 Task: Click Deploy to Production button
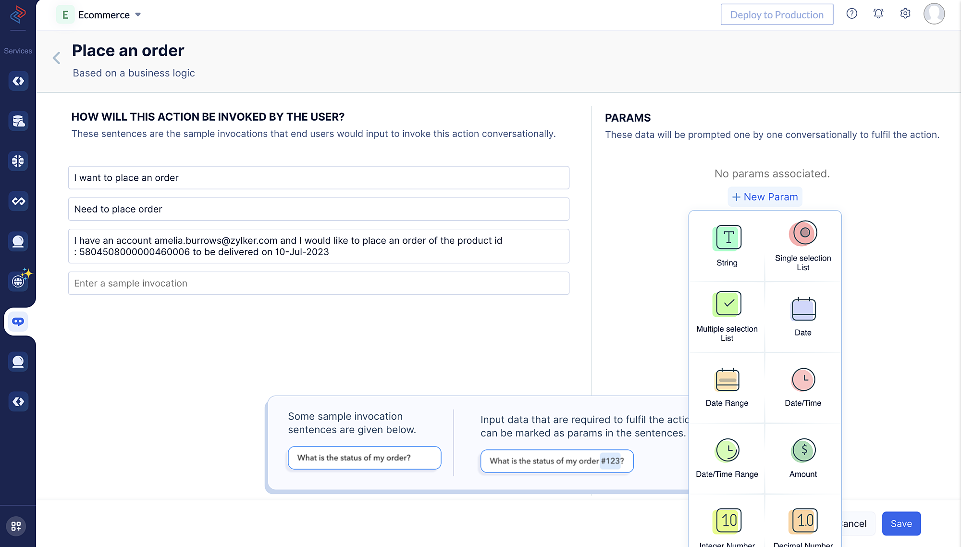point(776,15)
